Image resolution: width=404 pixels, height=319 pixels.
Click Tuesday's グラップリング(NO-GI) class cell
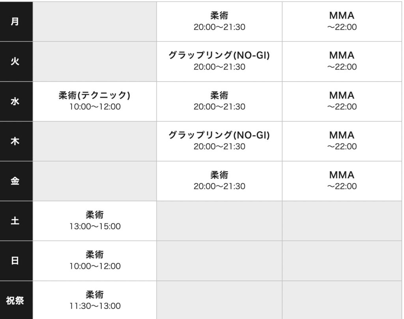(219, 61)
